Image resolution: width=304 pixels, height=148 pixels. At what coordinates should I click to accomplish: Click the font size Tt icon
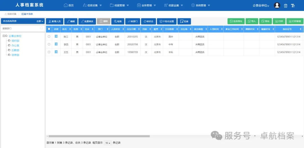click(293, 6)
